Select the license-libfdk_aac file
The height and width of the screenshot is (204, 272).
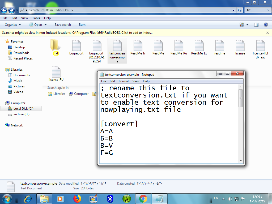pos(260,49)
